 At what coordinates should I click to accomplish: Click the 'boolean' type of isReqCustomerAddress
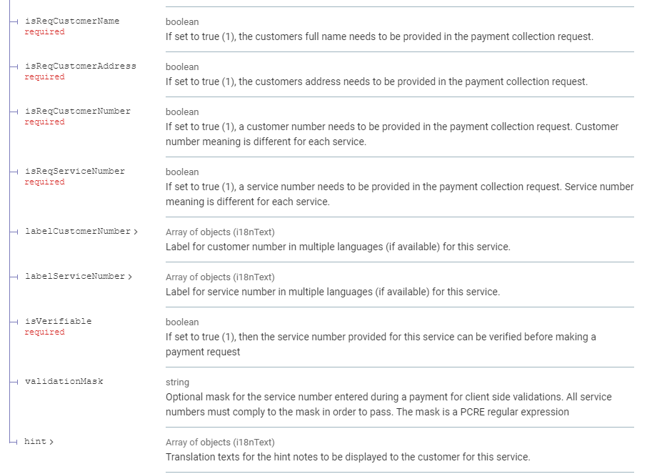(x=182, y=67)
